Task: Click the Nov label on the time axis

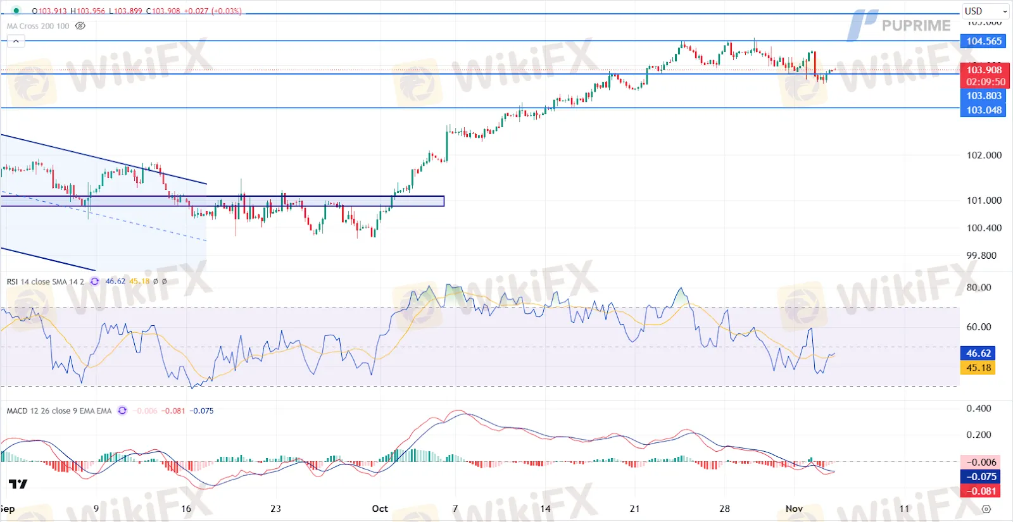Action: coord(794,509)
